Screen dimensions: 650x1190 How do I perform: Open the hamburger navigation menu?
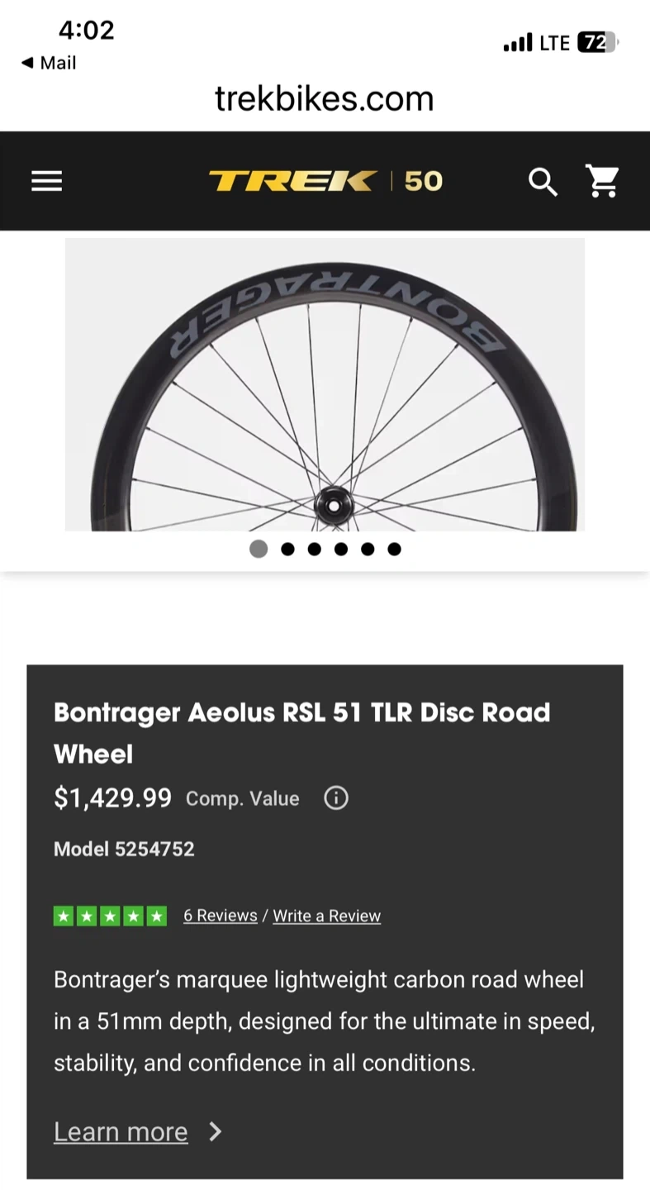(47, 181)
